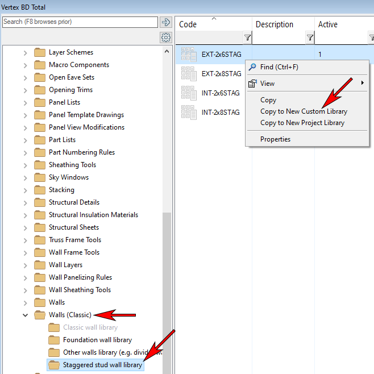The height and width of the screenshot is (374, 374).
Task: Click the filter icon in Description column
Action: [310, 38]
